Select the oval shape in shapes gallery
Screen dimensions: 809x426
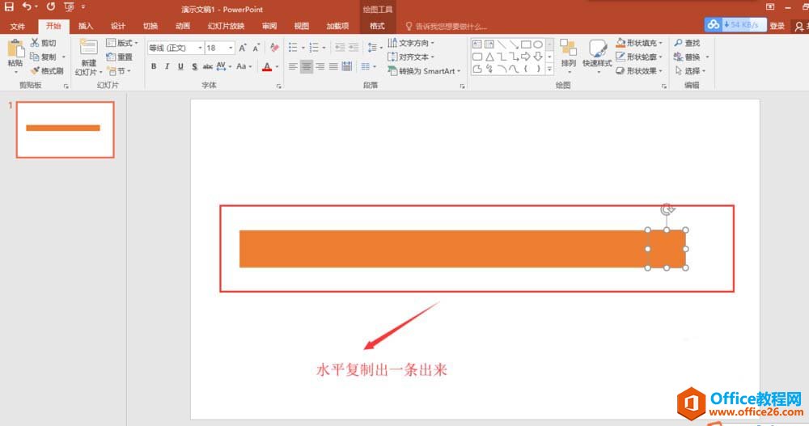(x=537, y=44)
